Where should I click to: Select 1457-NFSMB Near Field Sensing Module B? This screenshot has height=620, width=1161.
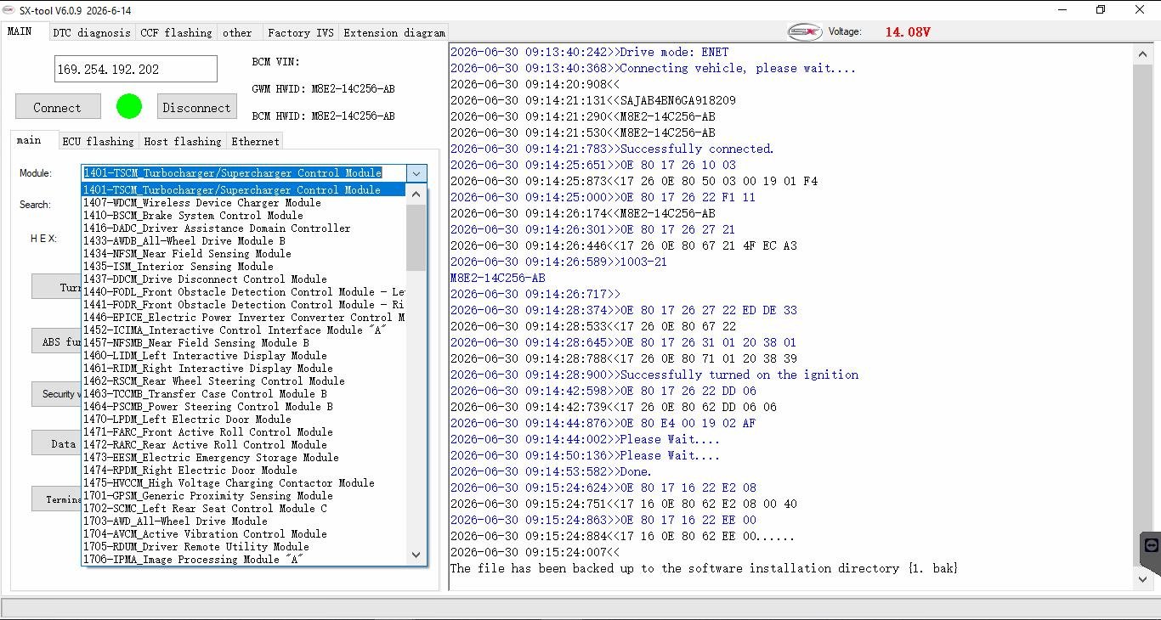point(244,343)
